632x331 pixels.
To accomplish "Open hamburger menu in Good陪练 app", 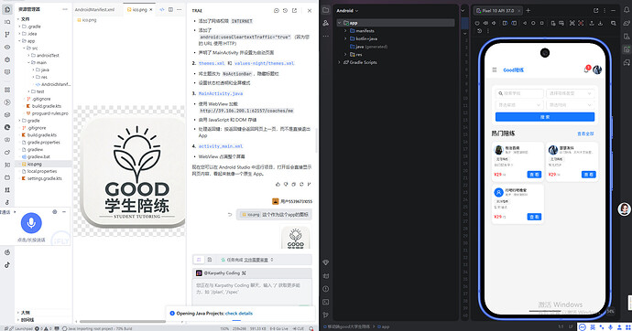I will 495,70.
